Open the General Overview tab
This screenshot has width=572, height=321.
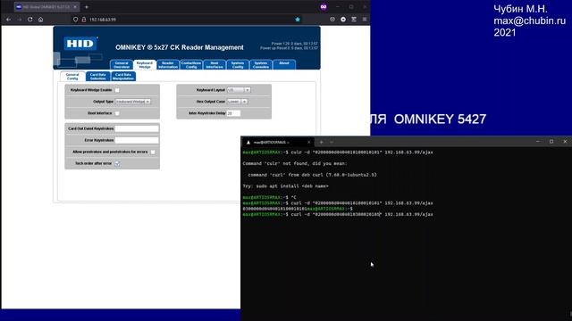click(122, 65)
